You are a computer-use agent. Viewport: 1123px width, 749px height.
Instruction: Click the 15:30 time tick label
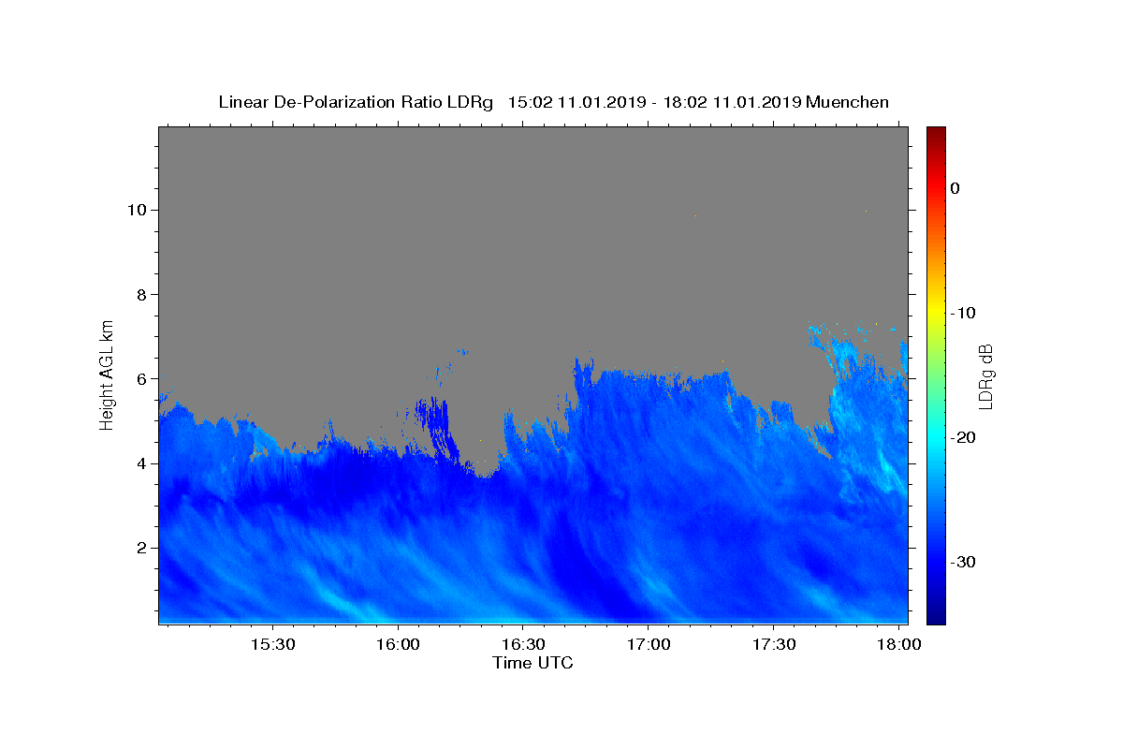tap(272, 645)
